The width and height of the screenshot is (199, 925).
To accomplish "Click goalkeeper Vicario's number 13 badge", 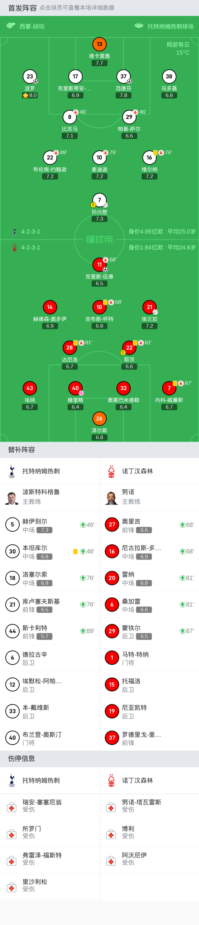I will [x=99, y=44].
